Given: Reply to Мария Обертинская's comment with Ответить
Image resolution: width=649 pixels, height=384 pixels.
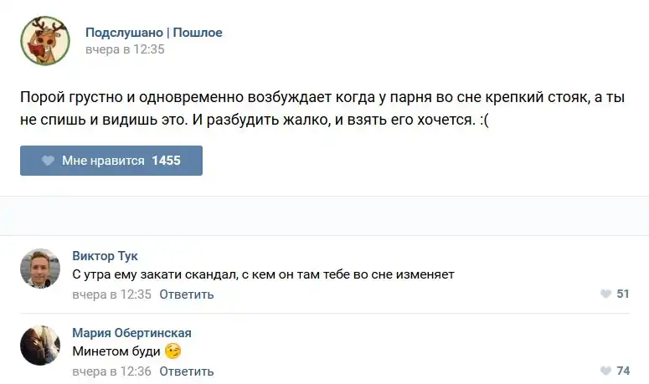Looking at the screenshot, I should point(186,371).
